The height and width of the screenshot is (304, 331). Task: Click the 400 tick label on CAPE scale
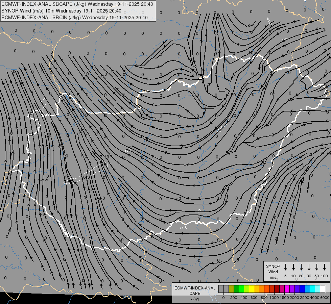[244, 298]
